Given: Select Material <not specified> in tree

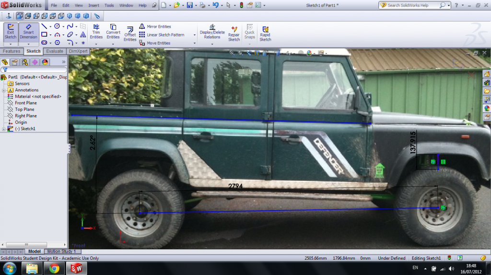Looking at the screenshot, I should pyautogui.click(x=38, y=96).
